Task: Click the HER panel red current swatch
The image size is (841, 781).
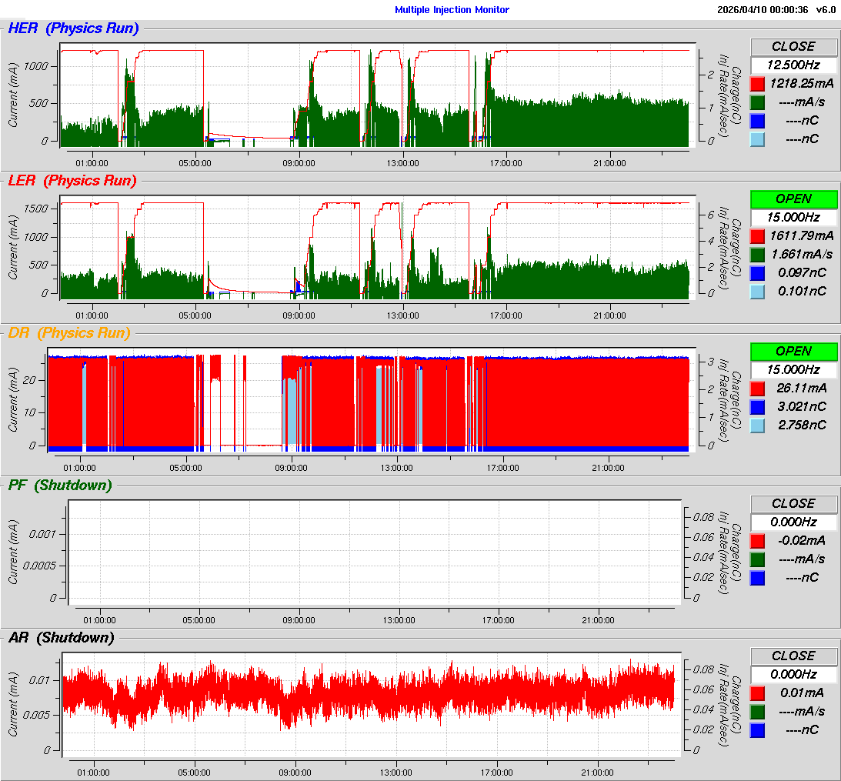Action: pos(757,84)
